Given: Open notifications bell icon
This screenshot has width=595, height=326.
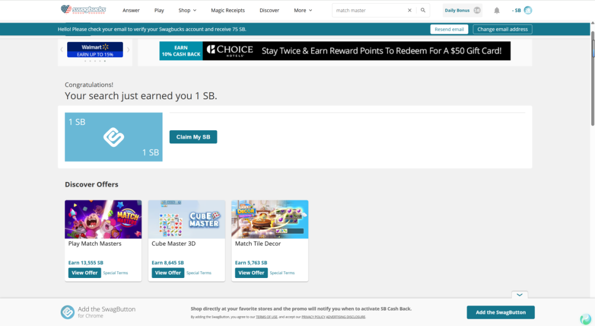Looking at the screenshot, I should coord(497,10).
